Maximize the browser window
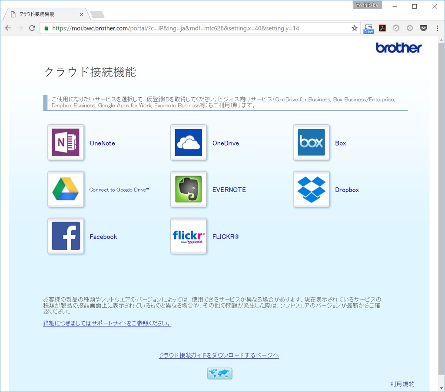 (x=415, y=6)
